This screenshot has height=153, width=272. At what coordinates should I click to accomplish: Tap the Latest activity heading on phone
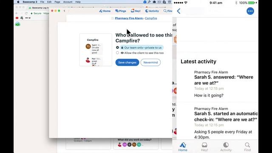point(198,61)
